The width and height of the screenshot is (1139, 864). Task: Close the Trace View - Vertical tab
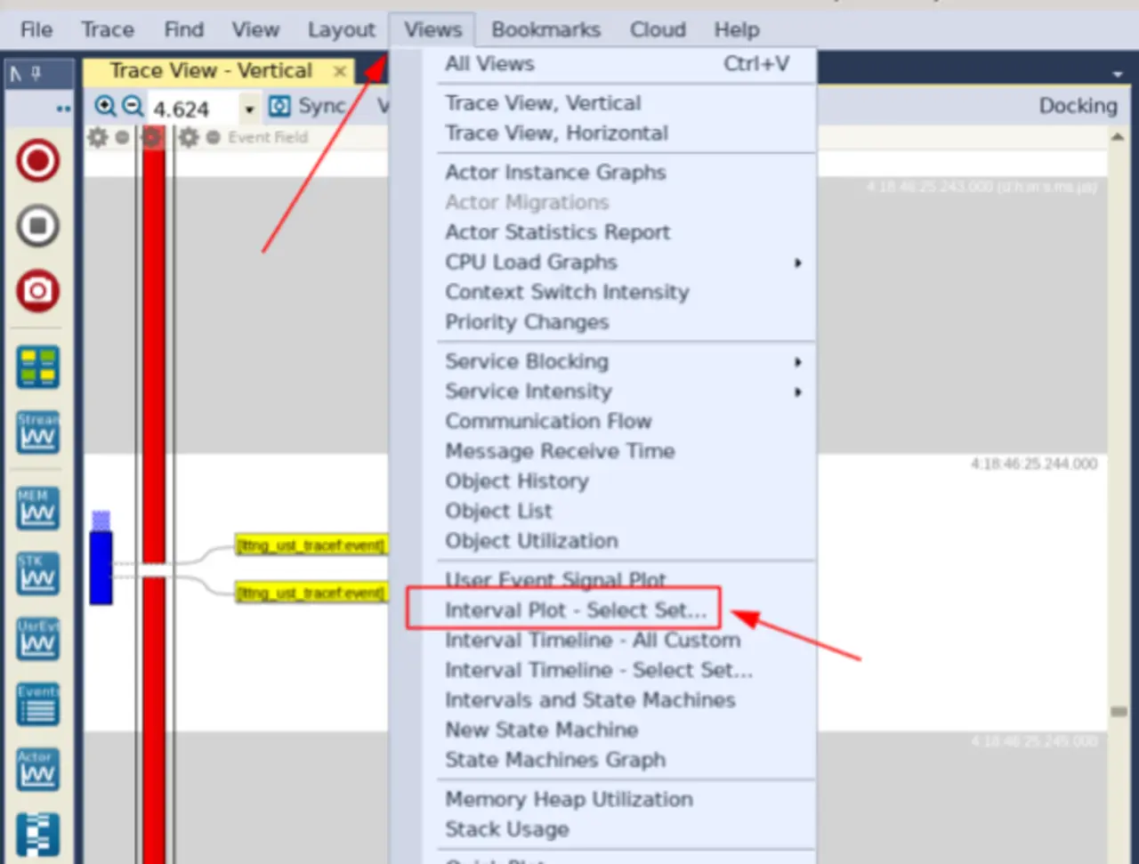pyautogui.click(x=339, y=71)
